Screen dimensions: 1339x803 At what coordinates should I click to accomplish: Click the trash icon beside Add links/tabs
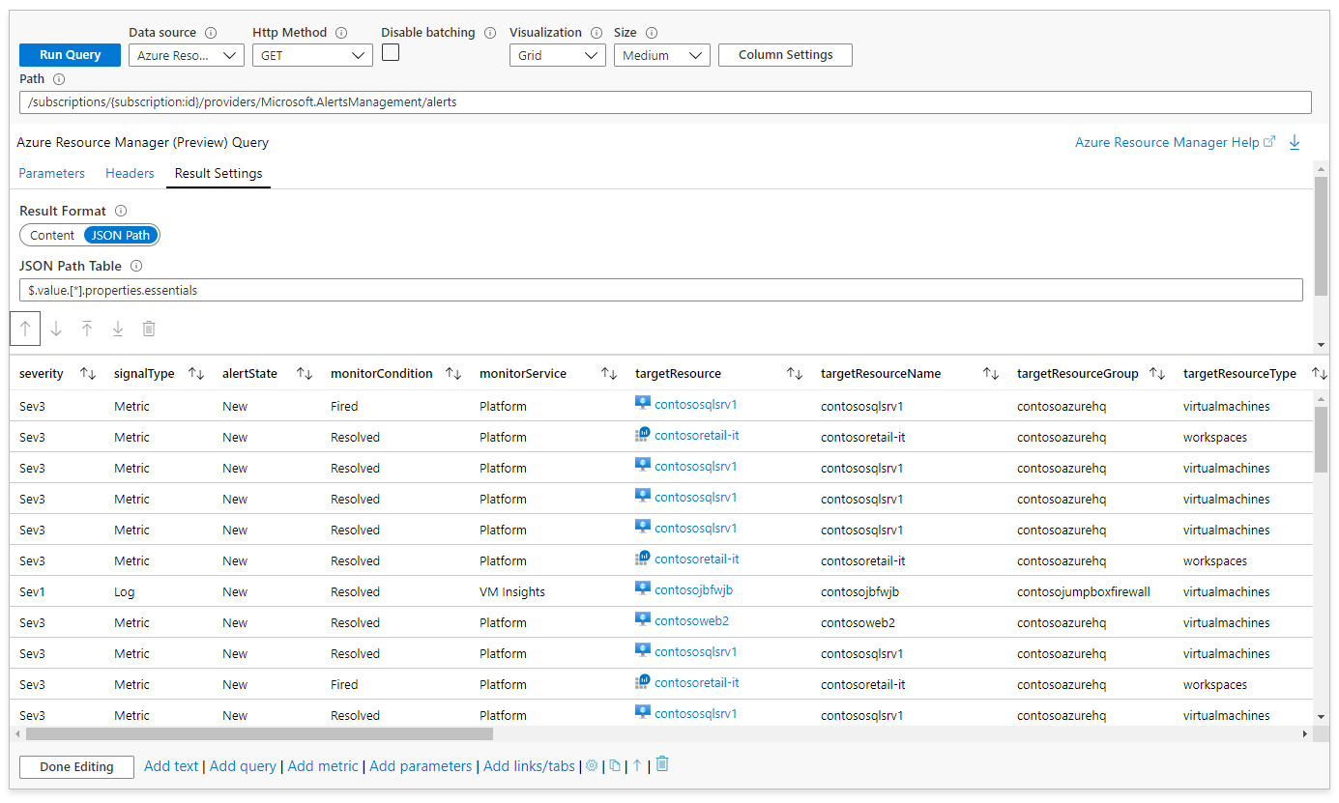click(x=662, y=765)
